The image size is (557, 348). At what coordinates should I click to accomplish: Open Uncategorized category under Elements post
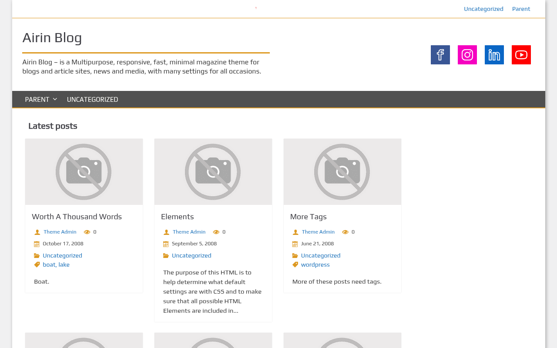click(191, 255)
